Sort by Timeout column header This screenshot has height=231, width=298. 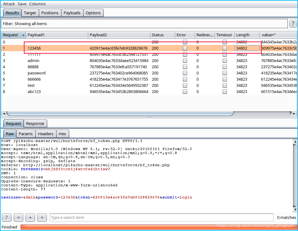(x=224, y=35)
